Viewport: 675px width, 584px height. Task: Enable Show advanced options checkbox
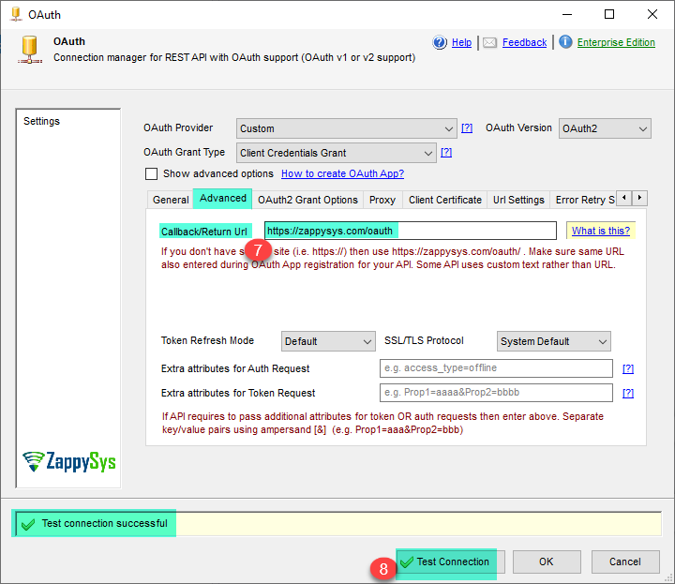pyautogui.click(x=151, y=174)
